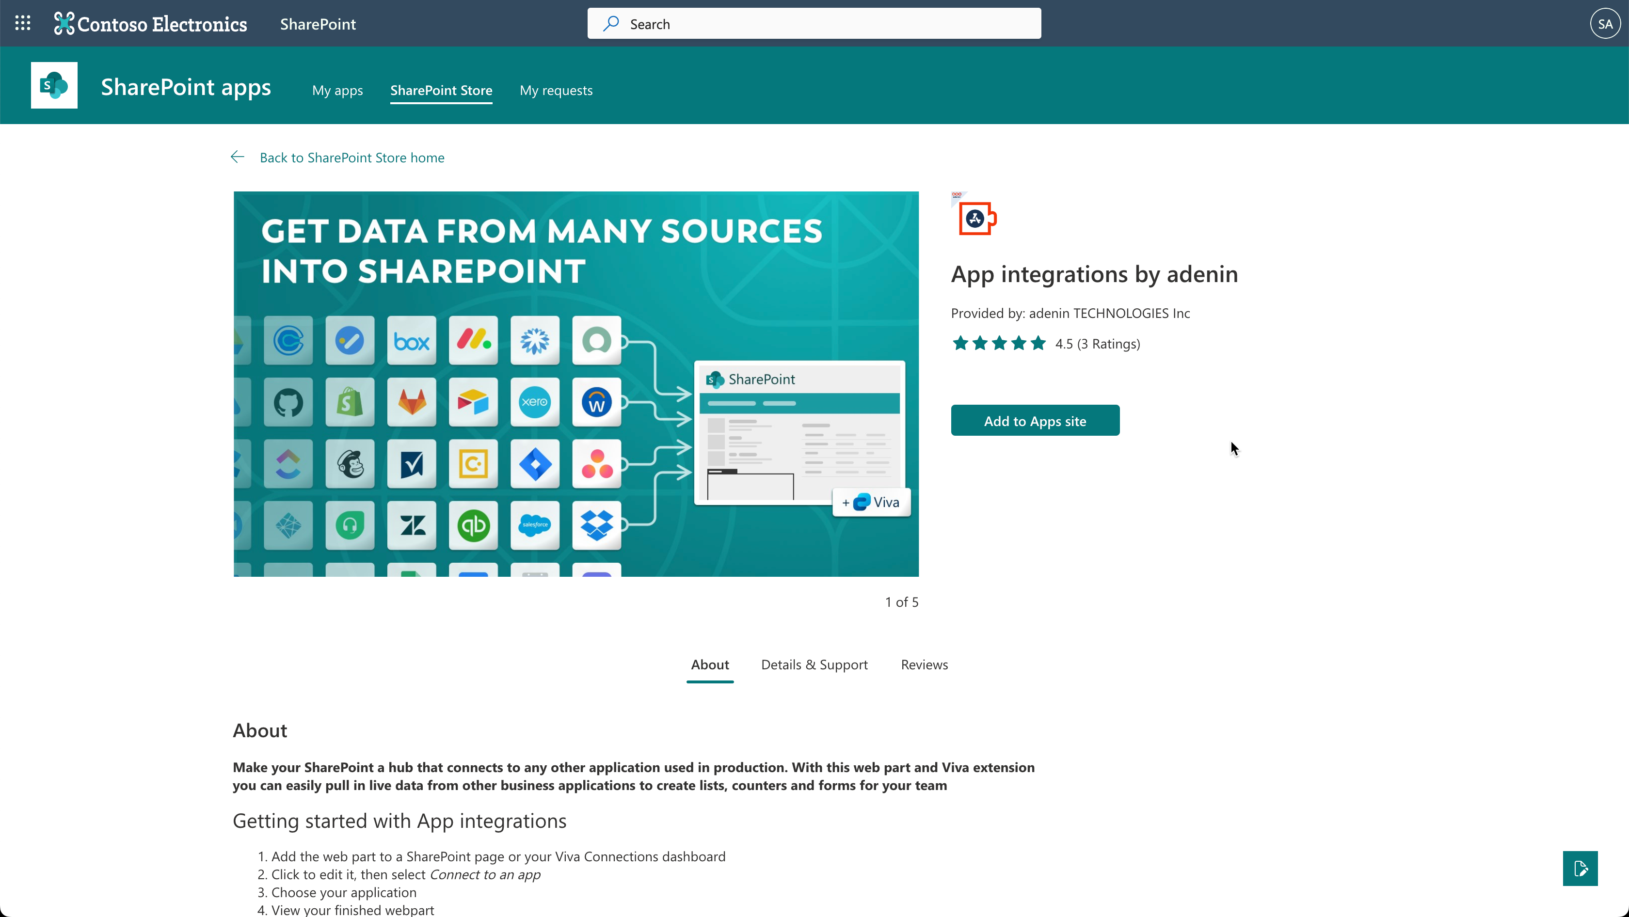Switch to the About tab

tap(710, 665)
